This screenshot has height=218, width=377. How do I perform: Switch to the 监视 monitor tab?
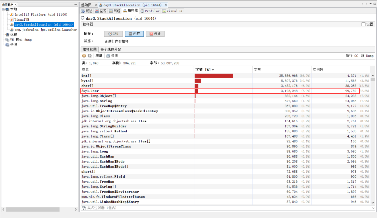(100, 11)
